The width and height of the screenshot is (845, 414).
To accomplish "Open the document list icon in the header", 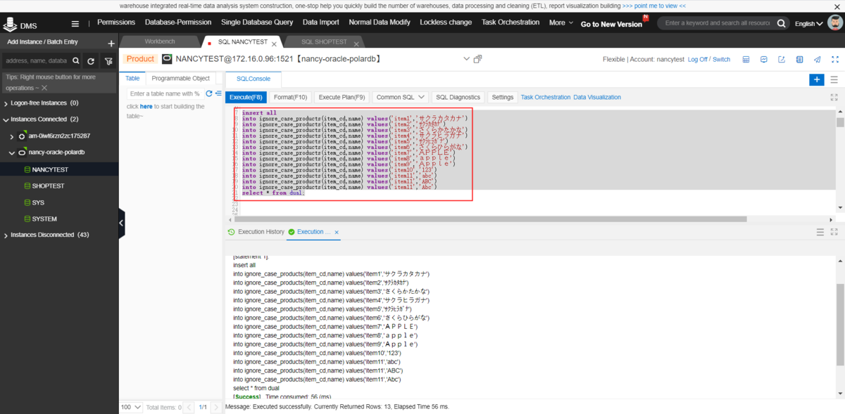I will click(799, 59).
